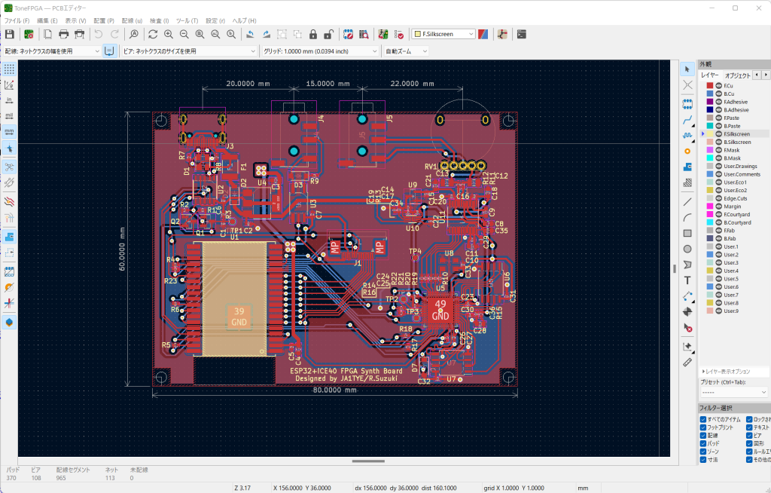Select the Add via tool
This screenshot has height=493, width=771.
pos(687,151)
